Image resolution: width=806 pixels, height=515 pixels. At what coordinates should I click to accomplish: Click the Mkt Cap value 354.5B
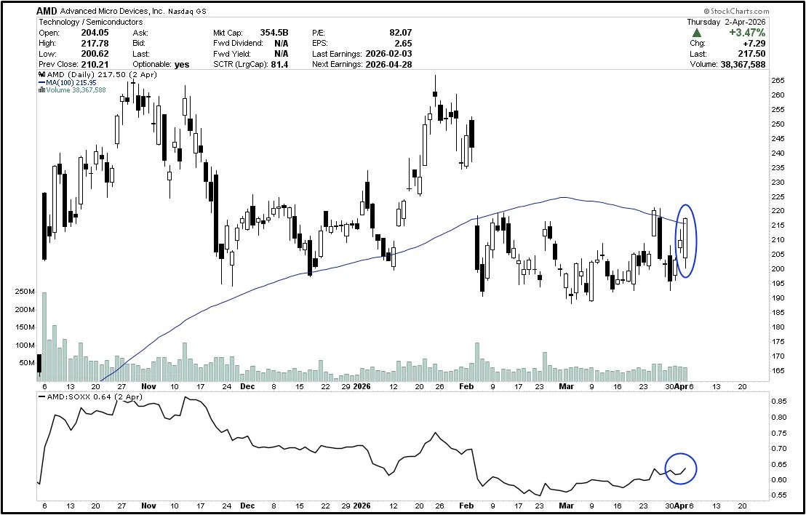[273, 33]
